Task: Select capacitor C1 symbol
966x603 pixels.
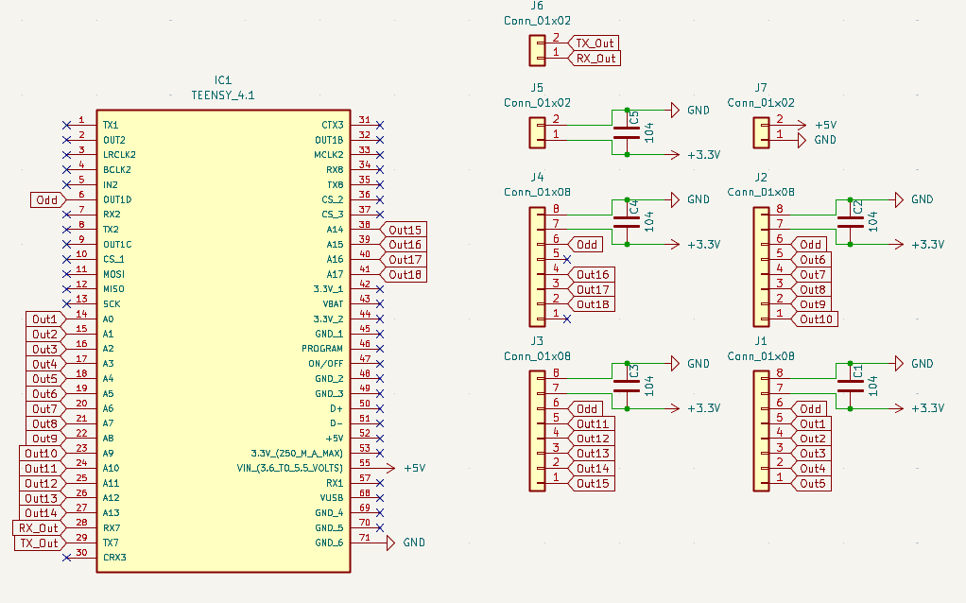Action: click(x=850, y=386)
